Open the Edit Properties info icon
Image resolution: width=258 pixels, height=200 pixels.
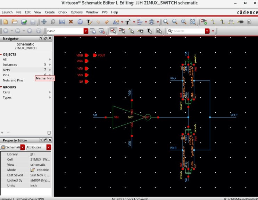(x=80, y=22)
